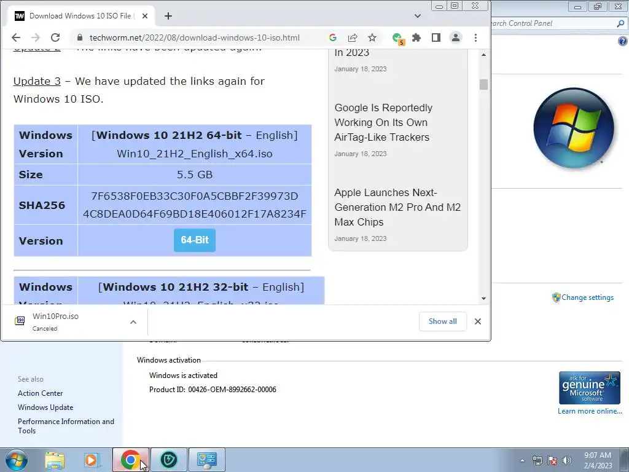
Task: Reload the techworm page
Action: 55,37
